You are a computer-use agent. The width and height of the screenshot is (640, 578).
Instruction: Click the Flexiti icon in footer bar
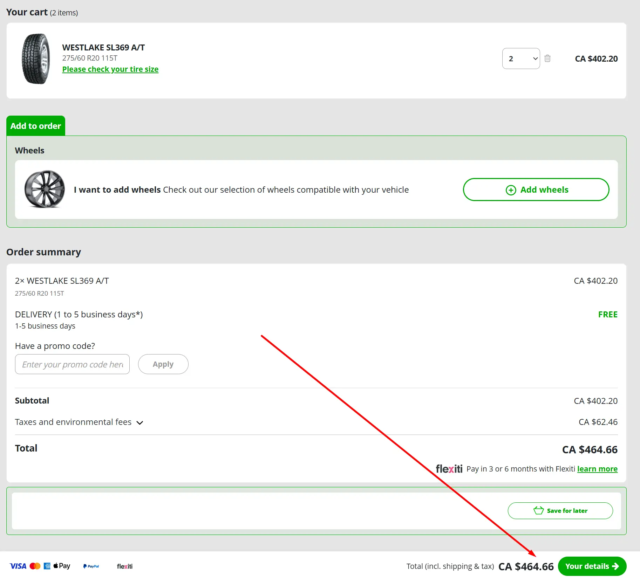pos(125,566)
